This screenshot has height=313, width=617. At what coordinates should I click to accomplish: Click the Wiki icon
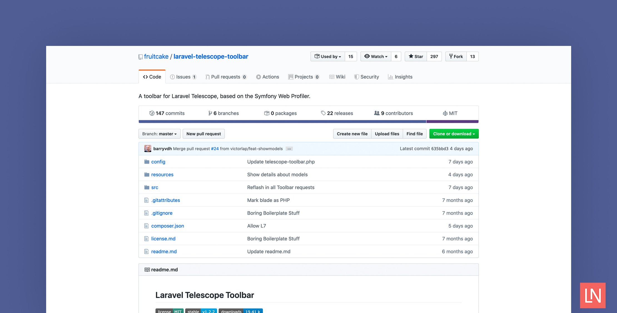(x=331, y=76)
